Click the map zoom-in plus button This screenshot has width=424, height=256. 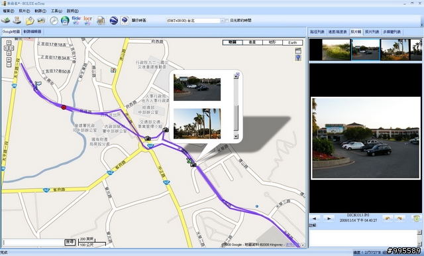pyautogui.click(x=9, y=59)
